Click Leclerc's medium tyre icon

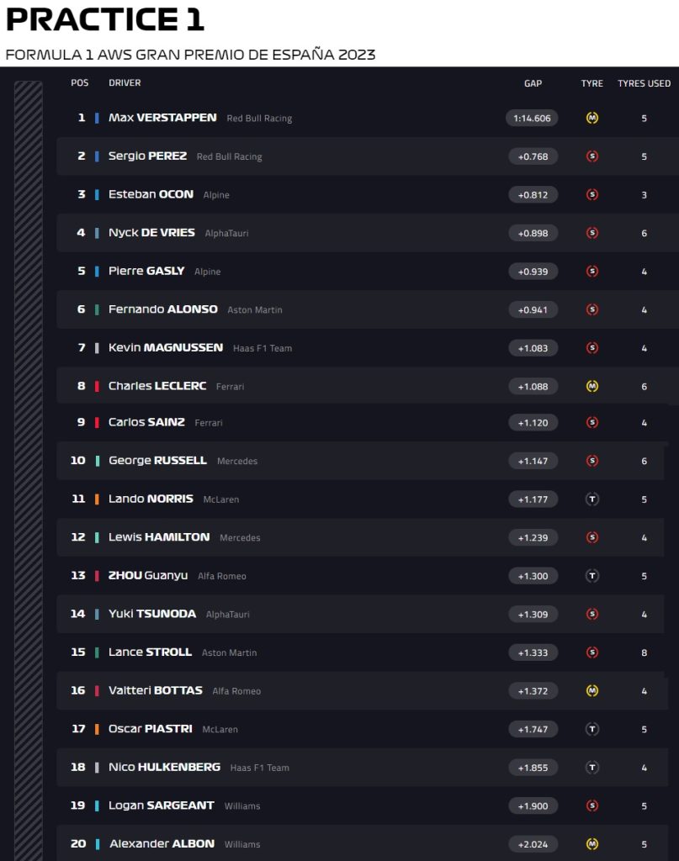[592, 386]
